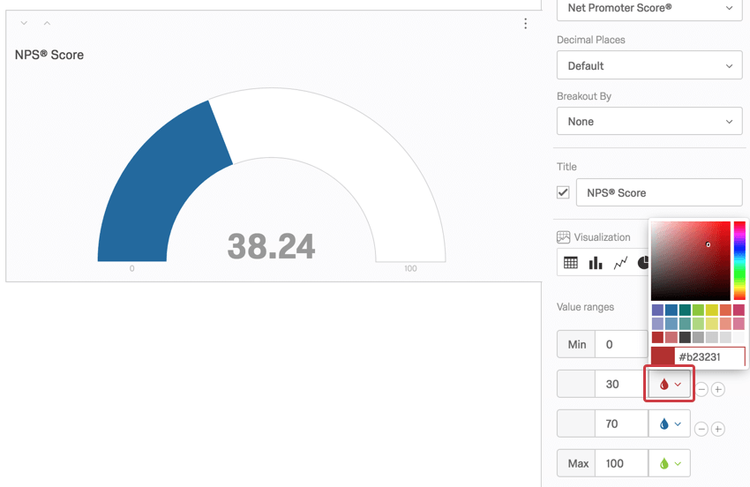Choose the pale yellow preset swatch
The image size is (750, 487).
(712, 324)
